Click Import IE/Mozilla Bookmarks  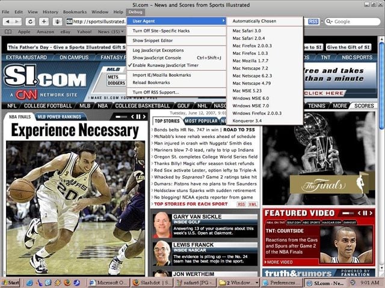tap(176, 75)
